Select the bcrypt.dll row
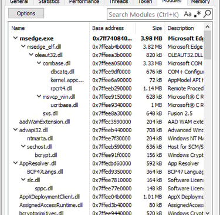 click(x=106, y=155)
